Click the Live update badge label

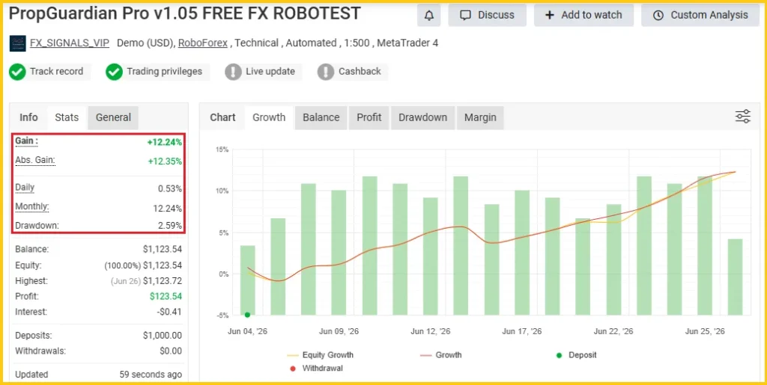point(270,72)
